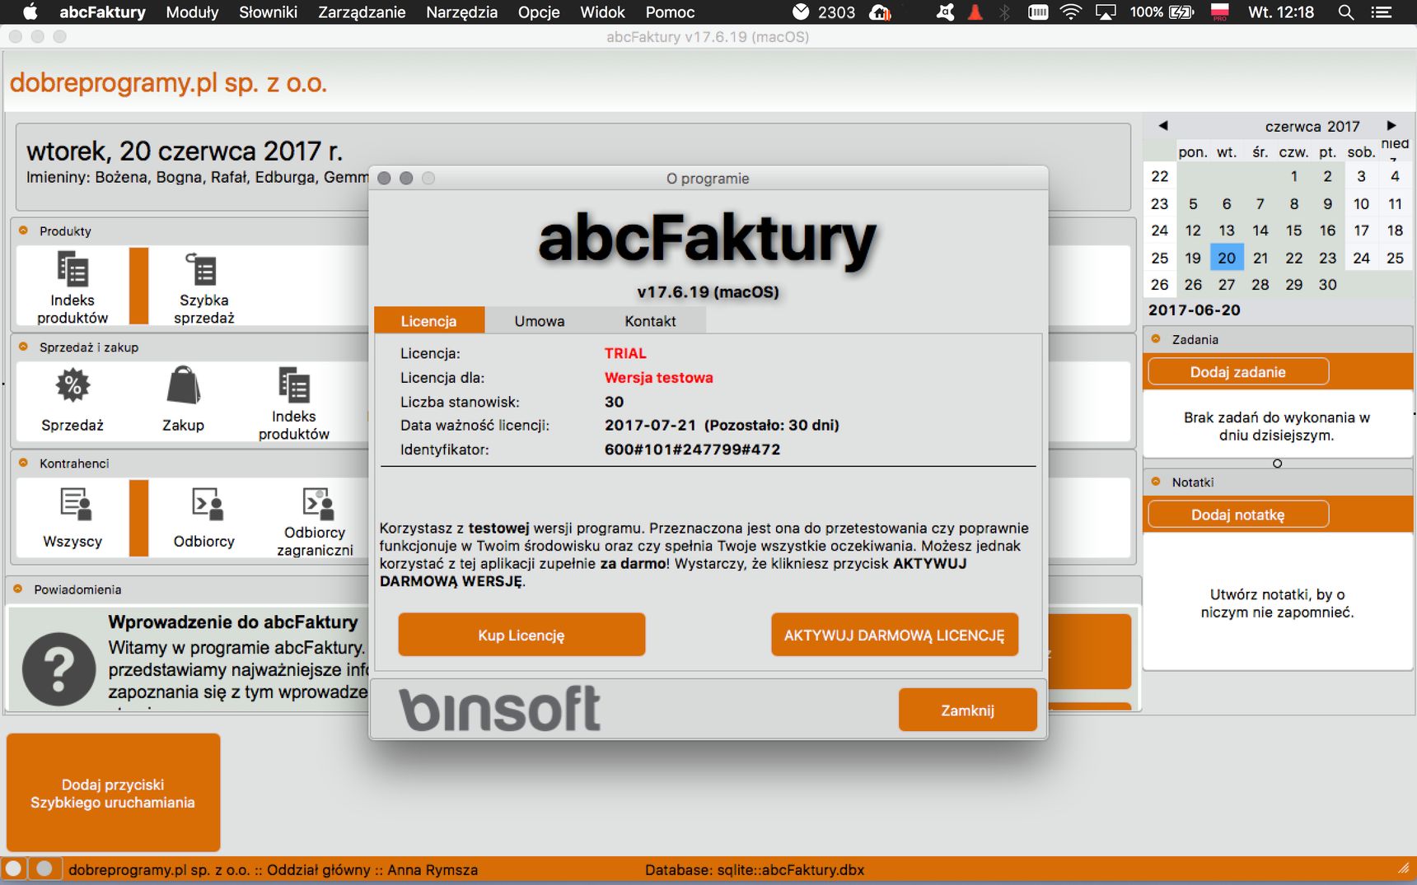Open Indeks produktów in Sprzedaż i zakup
This screenshot has width=1417, height=885.
294,403
